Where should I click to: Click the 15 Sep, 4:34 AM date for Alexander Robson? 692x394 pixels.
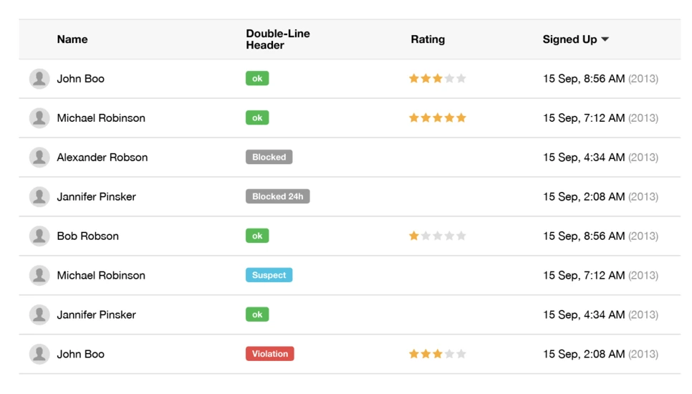(x=583, y=158)
